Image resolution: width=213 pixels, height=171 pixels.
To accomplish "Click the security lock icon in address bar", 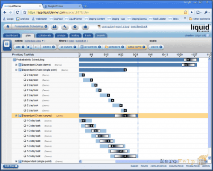I will click(x=186, y=12).
